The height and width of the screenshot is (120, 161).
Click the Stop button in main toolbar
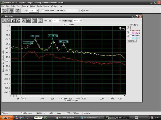tap(11, 10)
